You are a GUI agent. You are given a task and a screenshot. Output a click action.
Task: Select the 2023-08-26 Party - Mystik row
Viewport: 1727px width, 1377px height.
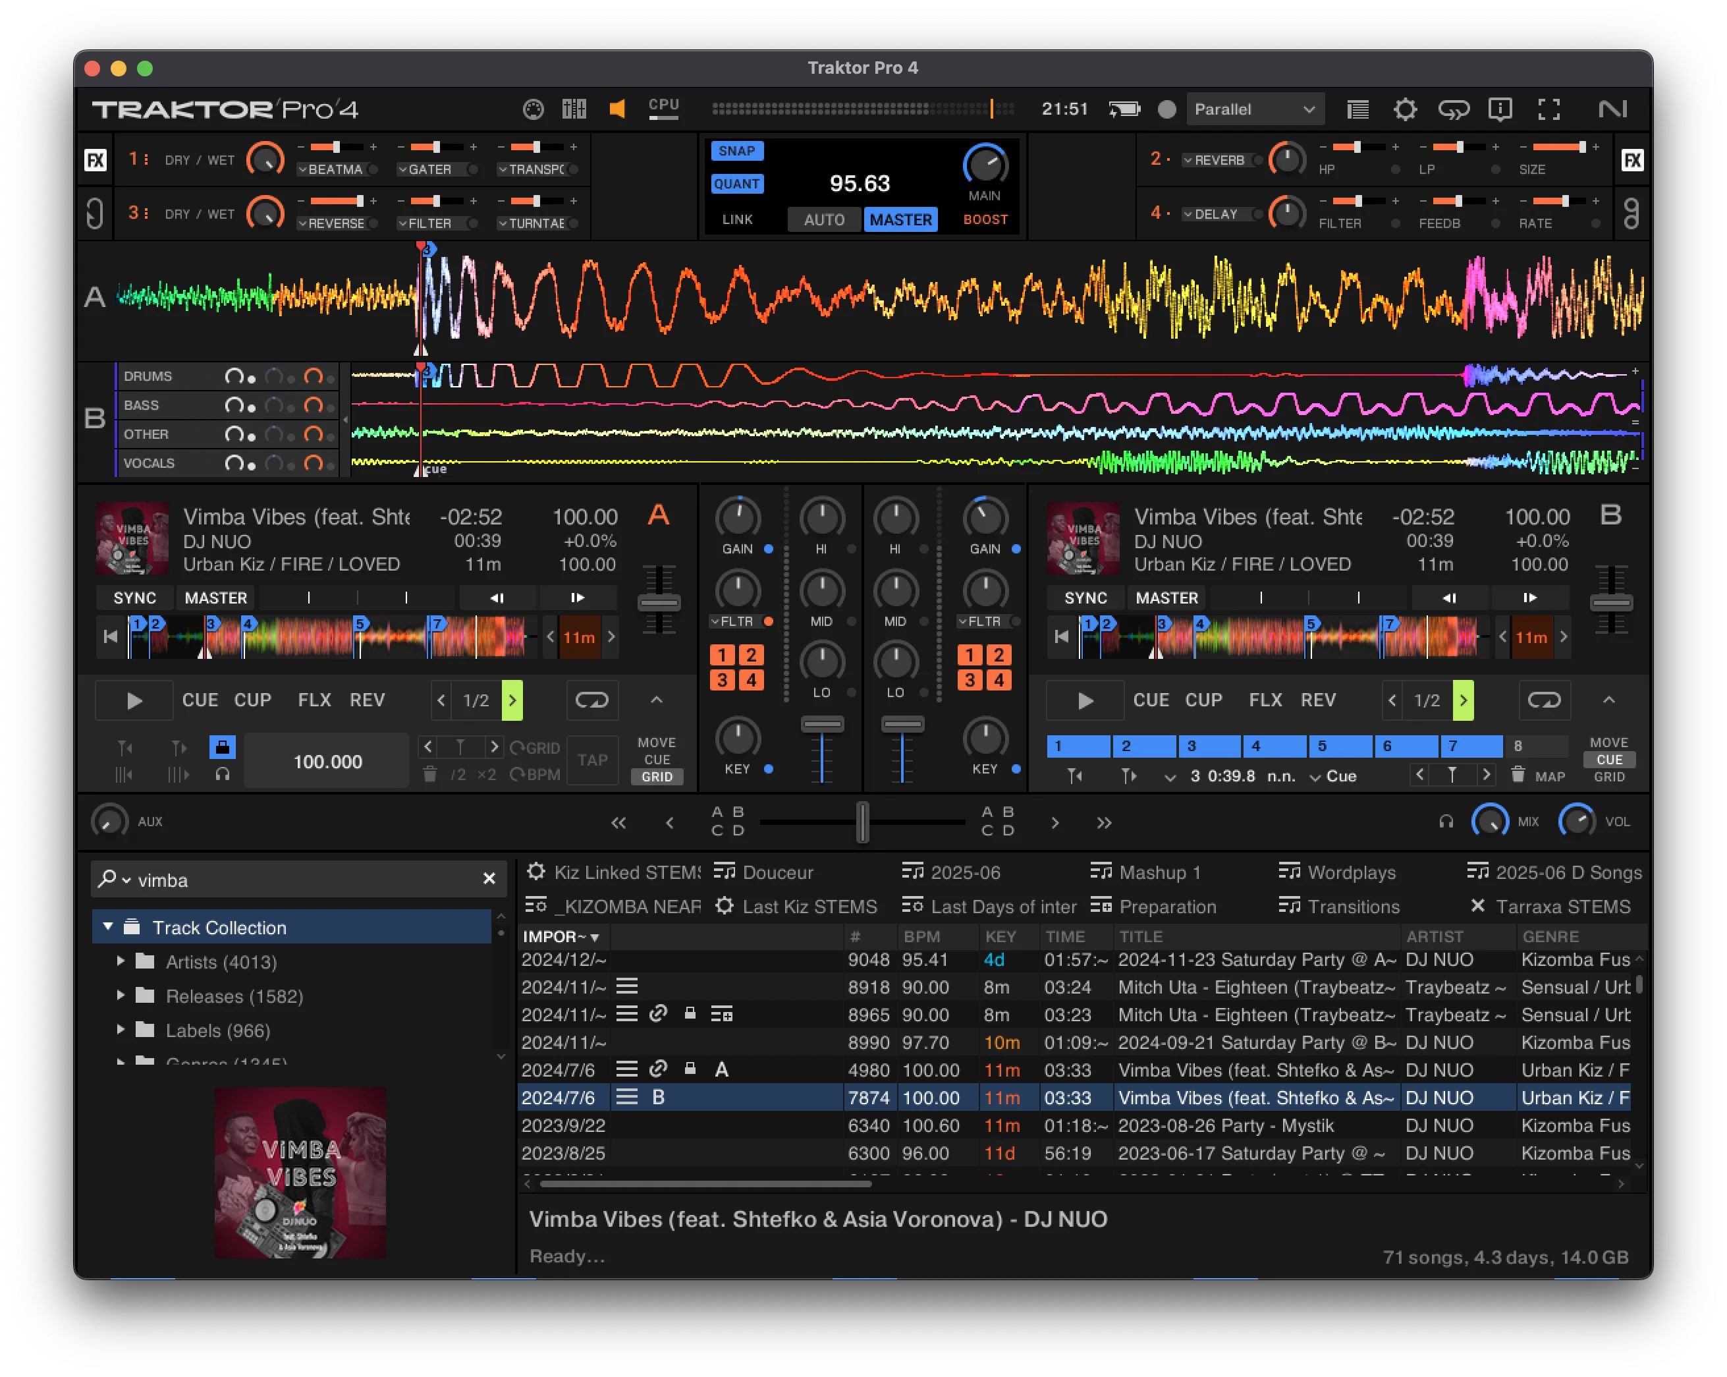click(1075, 1125)
